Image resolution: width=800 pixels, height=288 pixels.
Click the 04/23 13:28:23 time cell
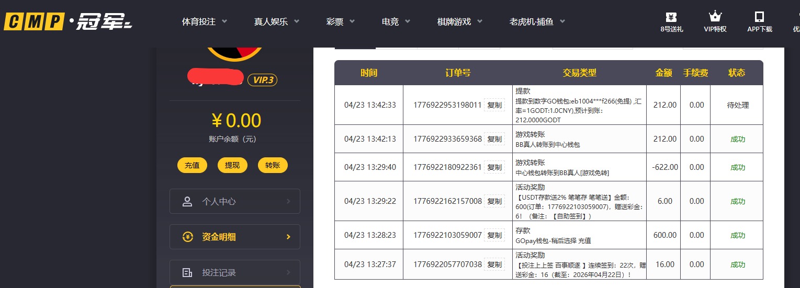click(x=370, y=235)
